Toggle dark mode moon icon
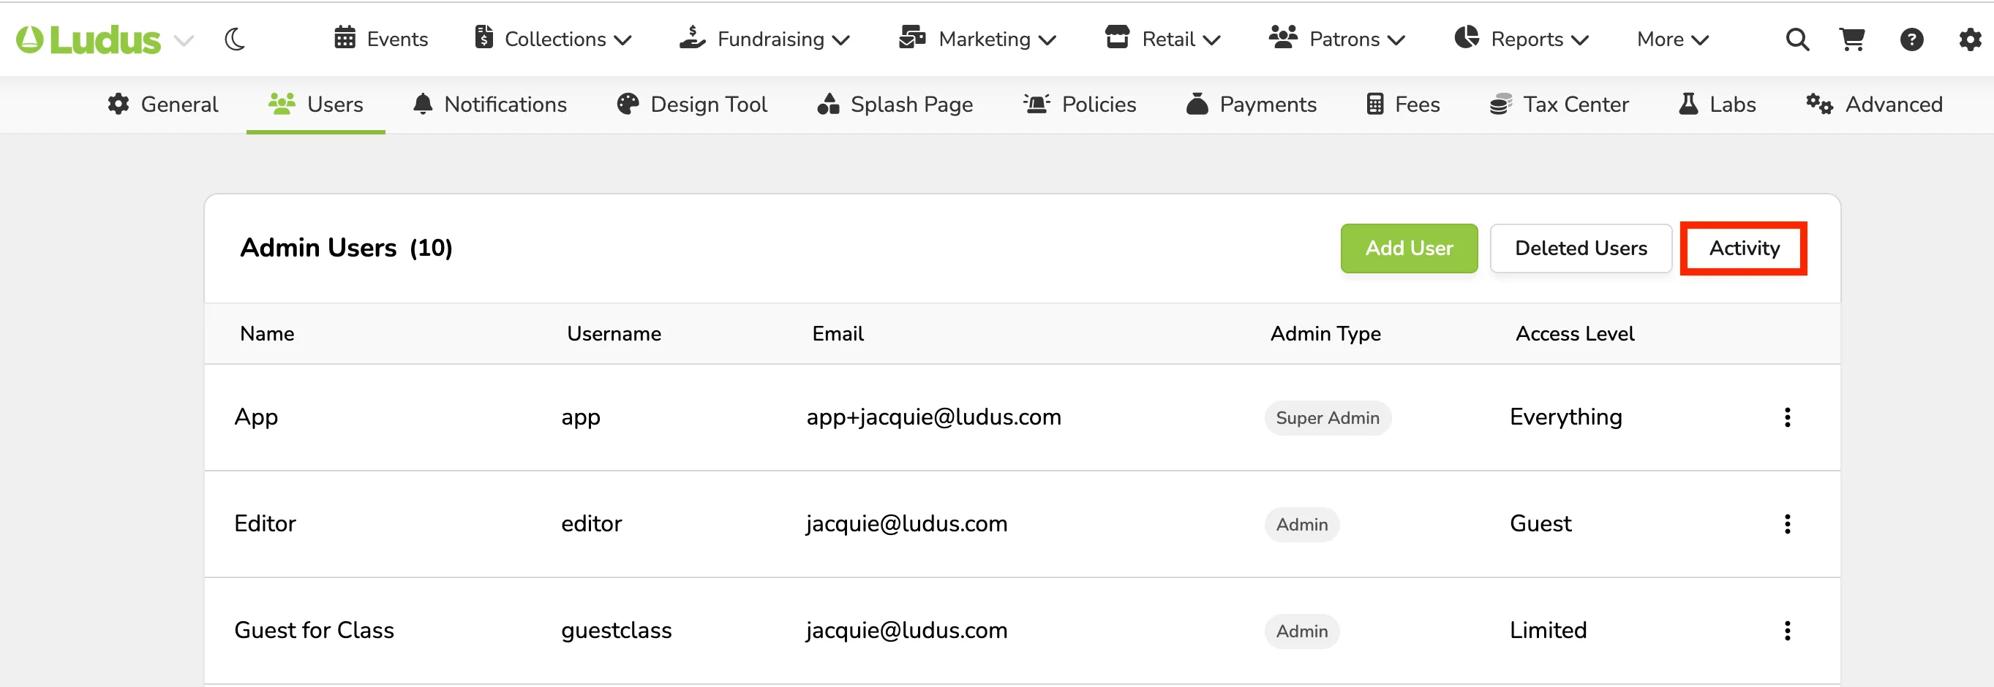This screenshot has width=1994, height=687. click(x=235, y=39)
